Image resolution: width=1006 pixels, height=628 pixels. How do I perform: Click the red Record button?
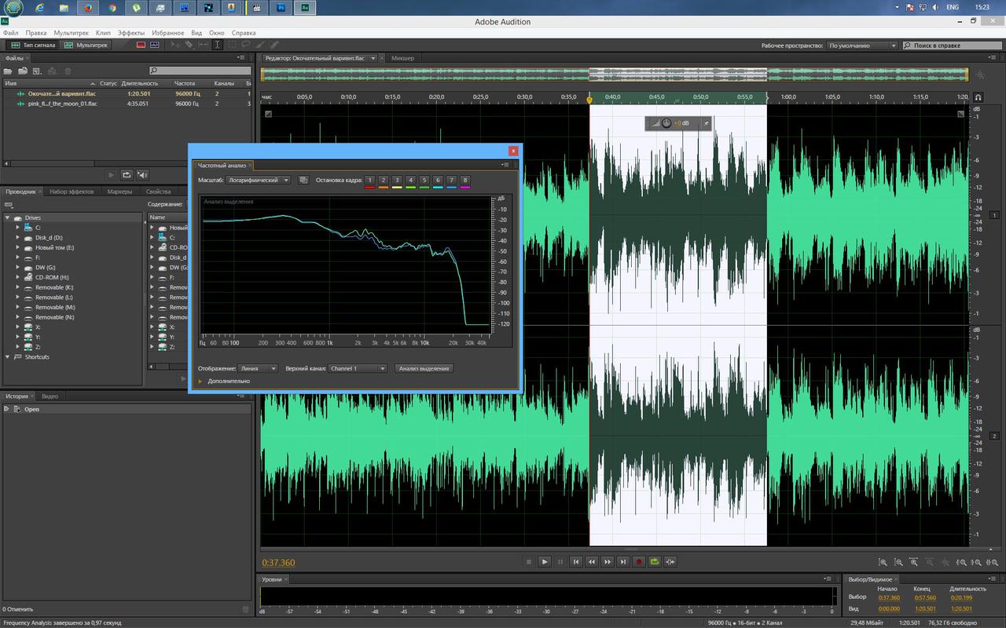639,562
